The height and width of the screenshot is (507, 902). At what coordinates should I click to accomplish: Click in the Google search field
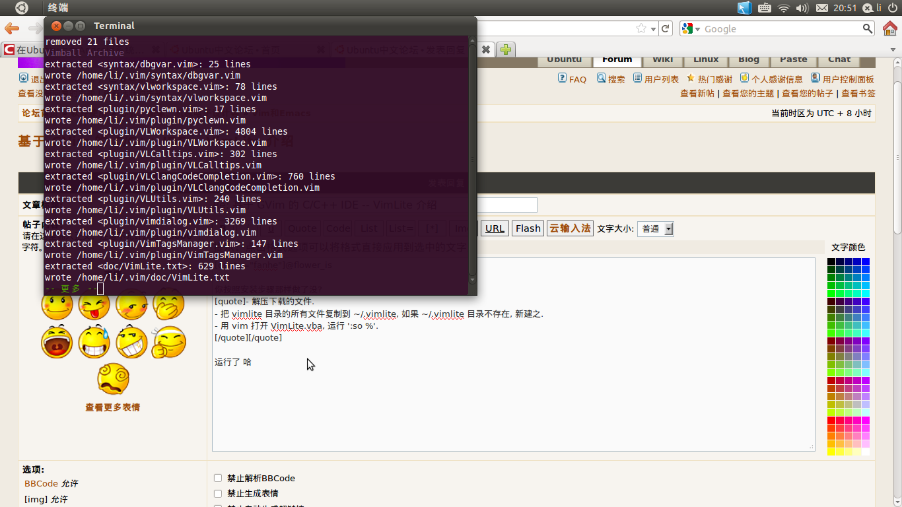pyautogui.click(x=782, y=28)
